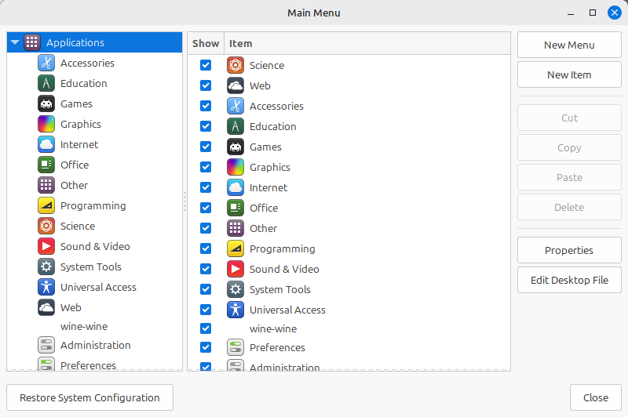Click the Games icon in the Item list
The width and height of the screenshot is (628, 417).
point(235,147)
